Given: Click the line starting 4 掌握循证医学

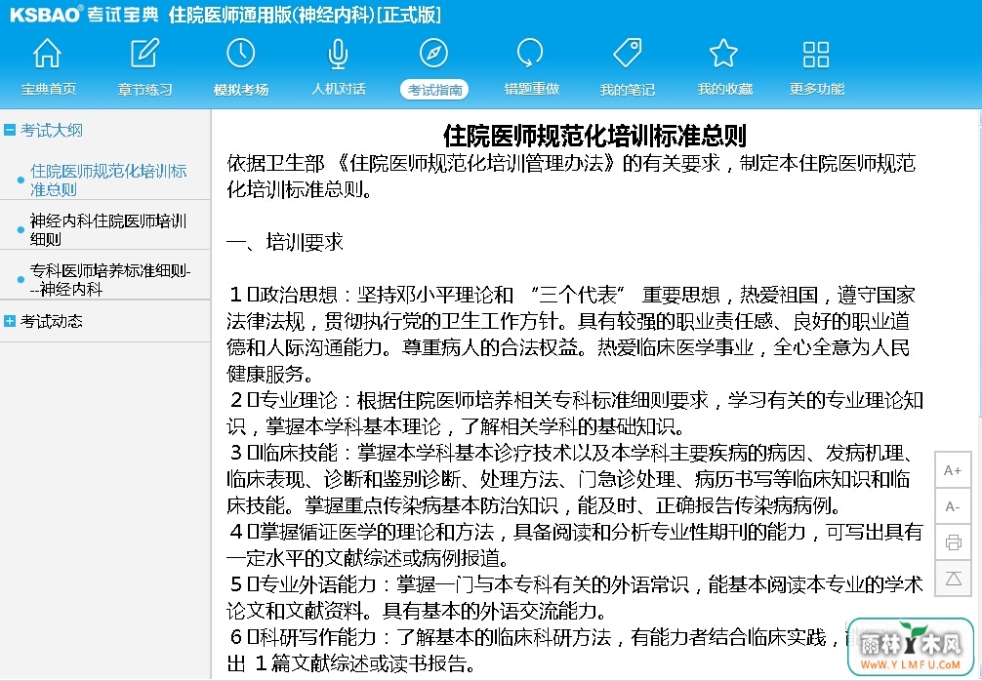Looking at the screenshot, I should pos(576,532).
